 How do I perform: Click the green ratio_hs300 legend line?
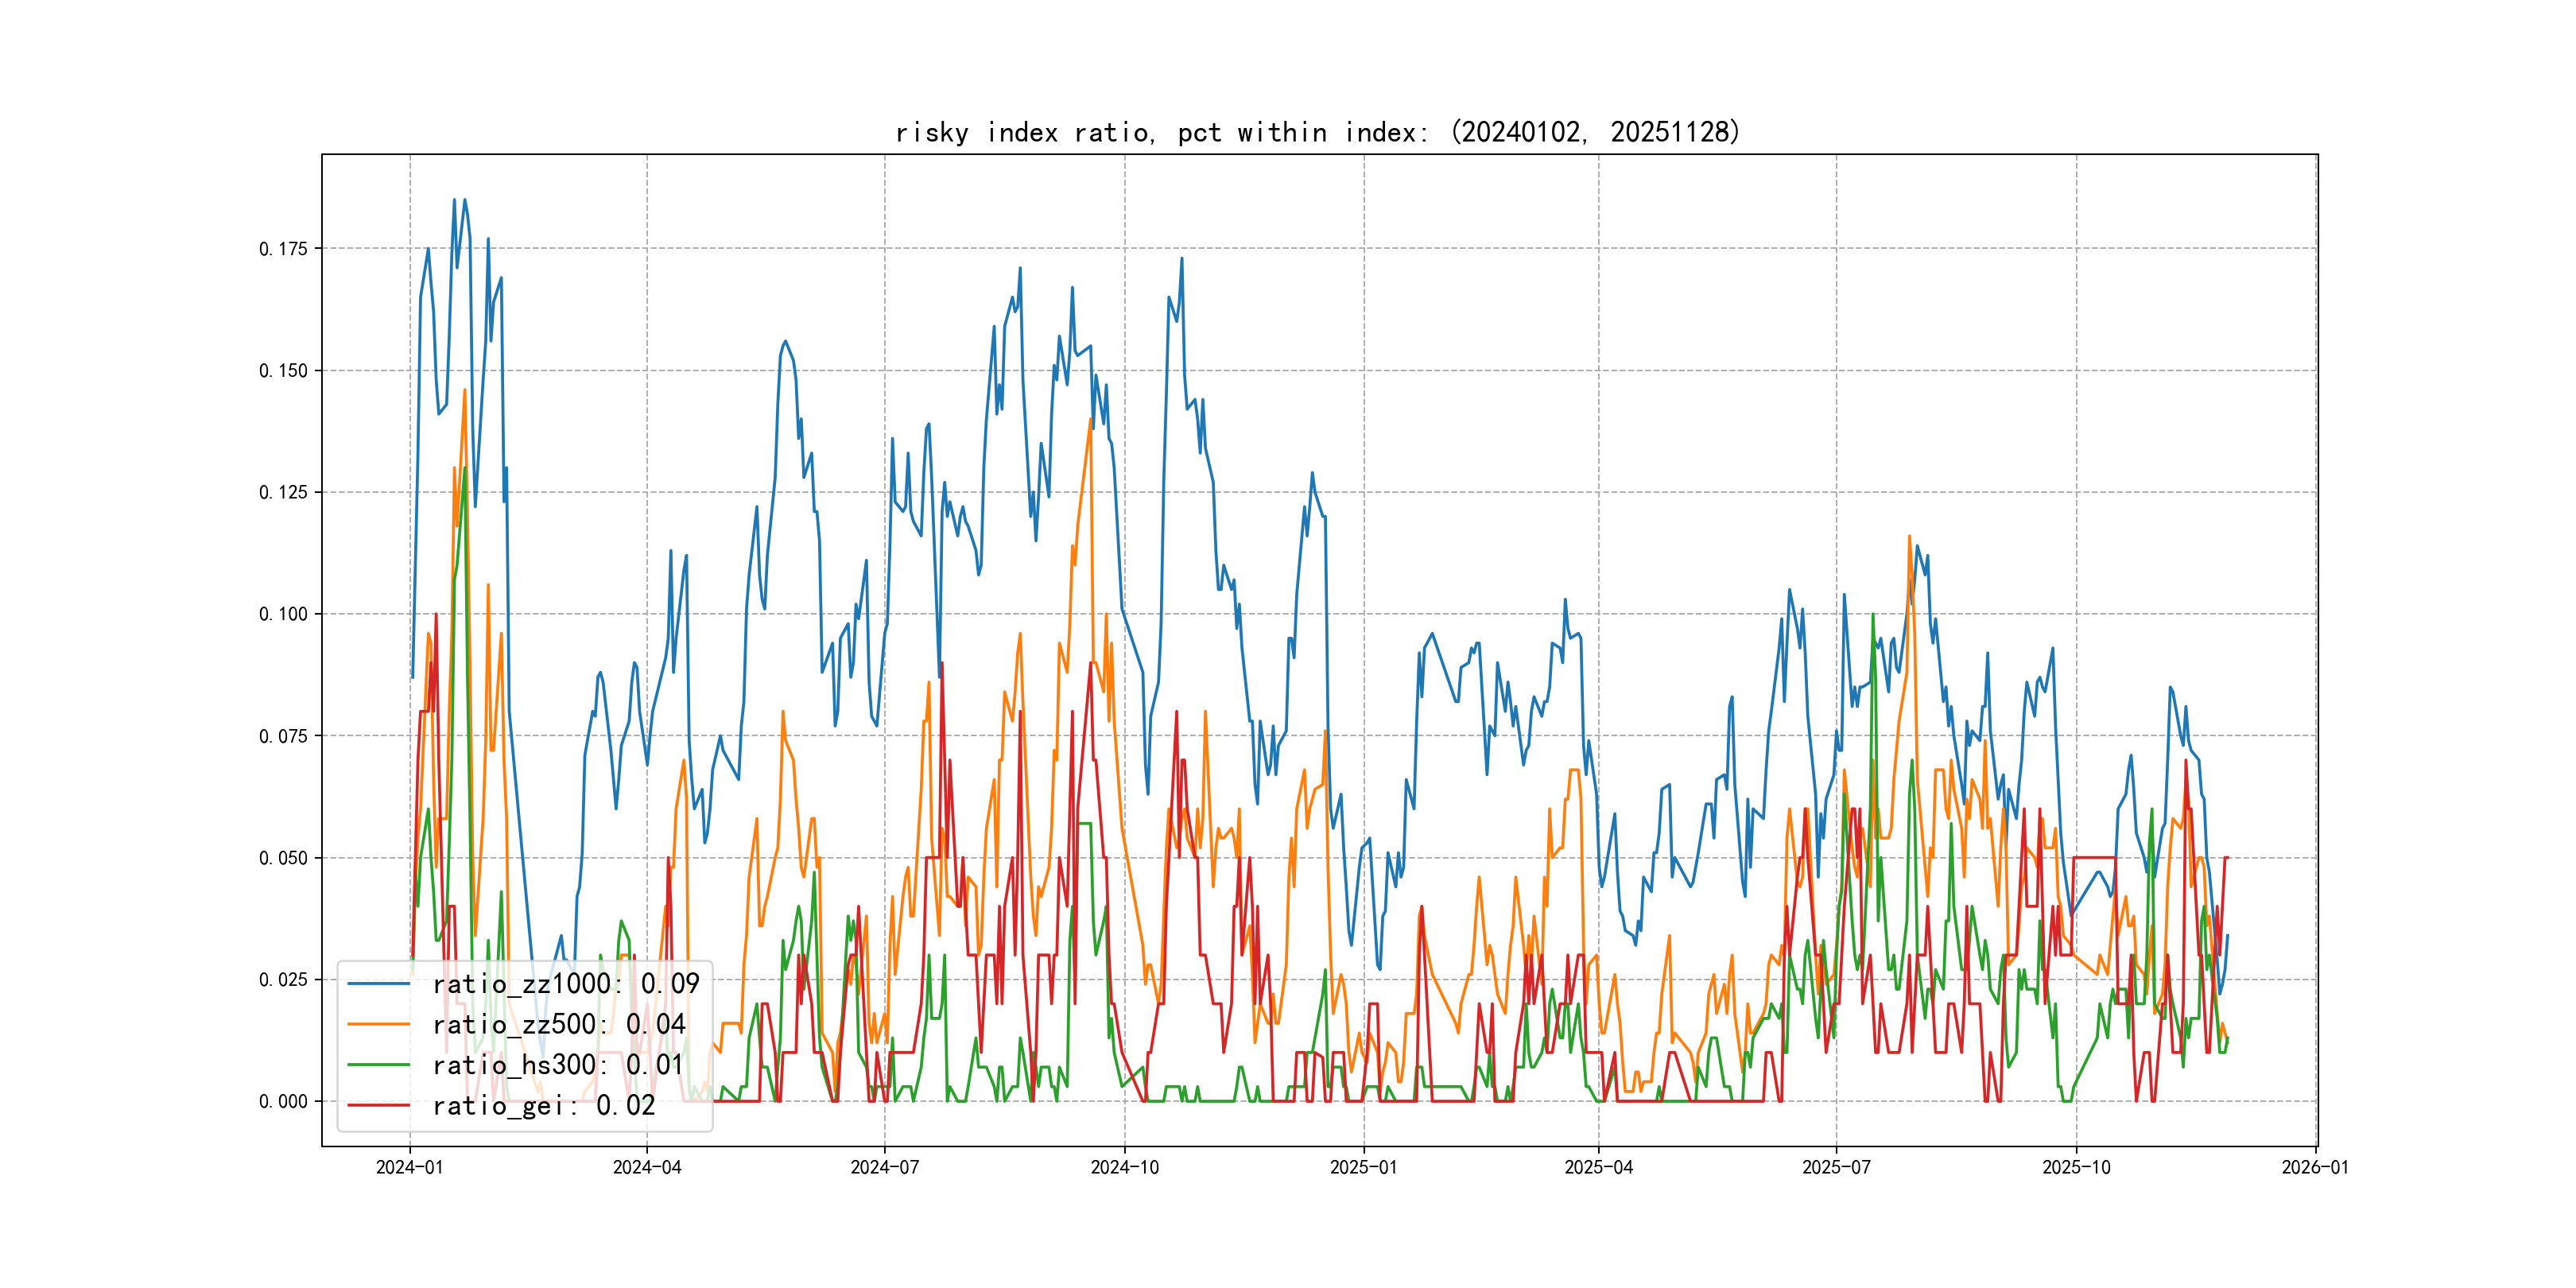(x=378, y=1065)
